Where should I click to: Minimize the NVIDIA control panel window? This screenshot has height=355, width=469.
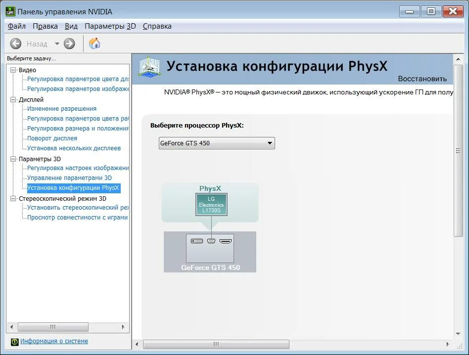click(x=410, y=11)
